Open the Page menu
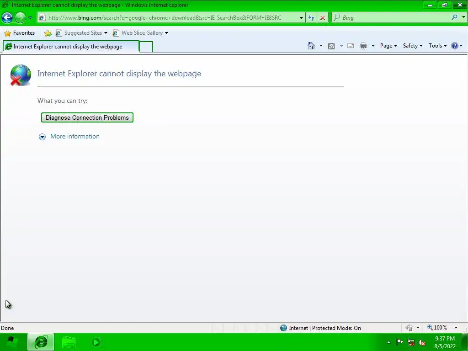Image resolution: width=468 pixels, height=351 pixels. pyautogui.click(x=388, y=46)
